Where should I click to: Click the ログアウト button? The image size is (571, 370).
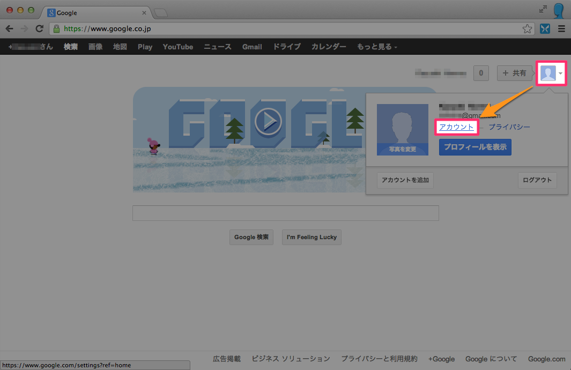[x=537, y=180]
